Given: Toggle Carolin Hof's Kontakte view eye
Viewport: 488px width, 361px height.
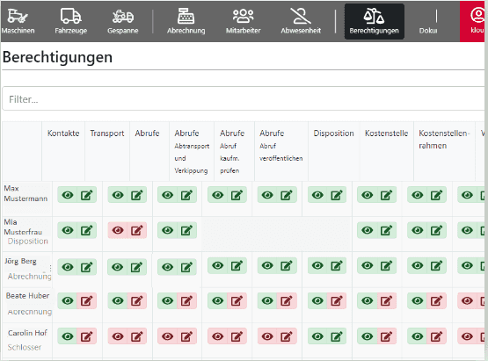Looking at the screenshot, I should 68,336.
